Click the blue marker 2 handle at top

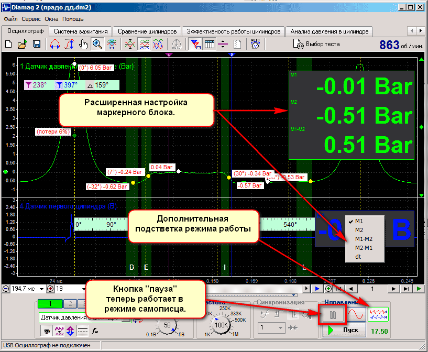232,55
